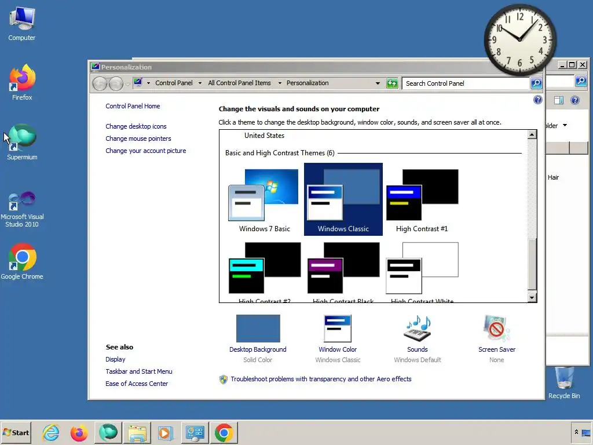Click the Search Control Panel field
The image size is (593, 445).
(466, 83)
